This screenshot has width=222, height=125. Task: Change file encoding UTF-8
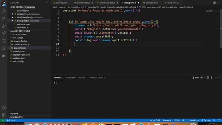coord(177,120)
